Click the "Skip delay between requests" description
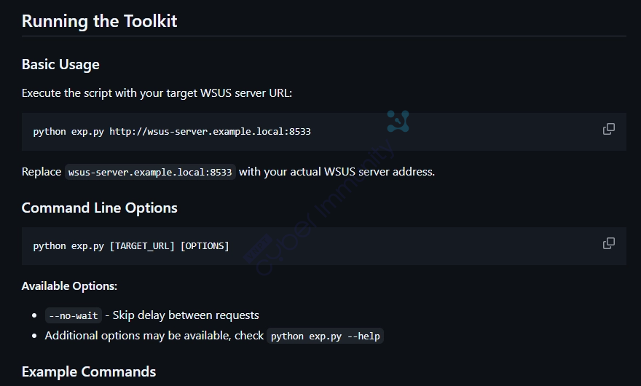The width and height of the screenshot is (641, 386). [x=185, y=315]
